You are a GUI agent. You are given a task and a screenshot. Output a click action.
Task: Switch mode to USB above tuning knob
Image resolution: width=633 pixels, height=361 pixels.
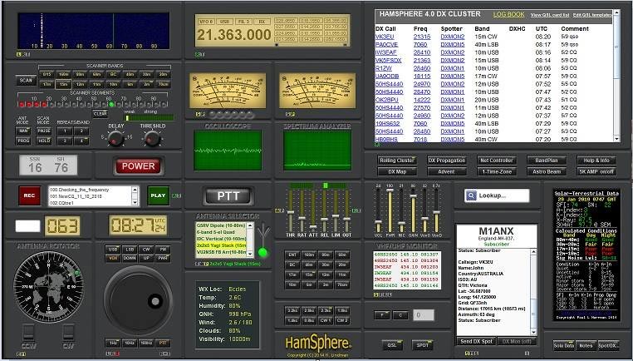(x=113, y=250)
